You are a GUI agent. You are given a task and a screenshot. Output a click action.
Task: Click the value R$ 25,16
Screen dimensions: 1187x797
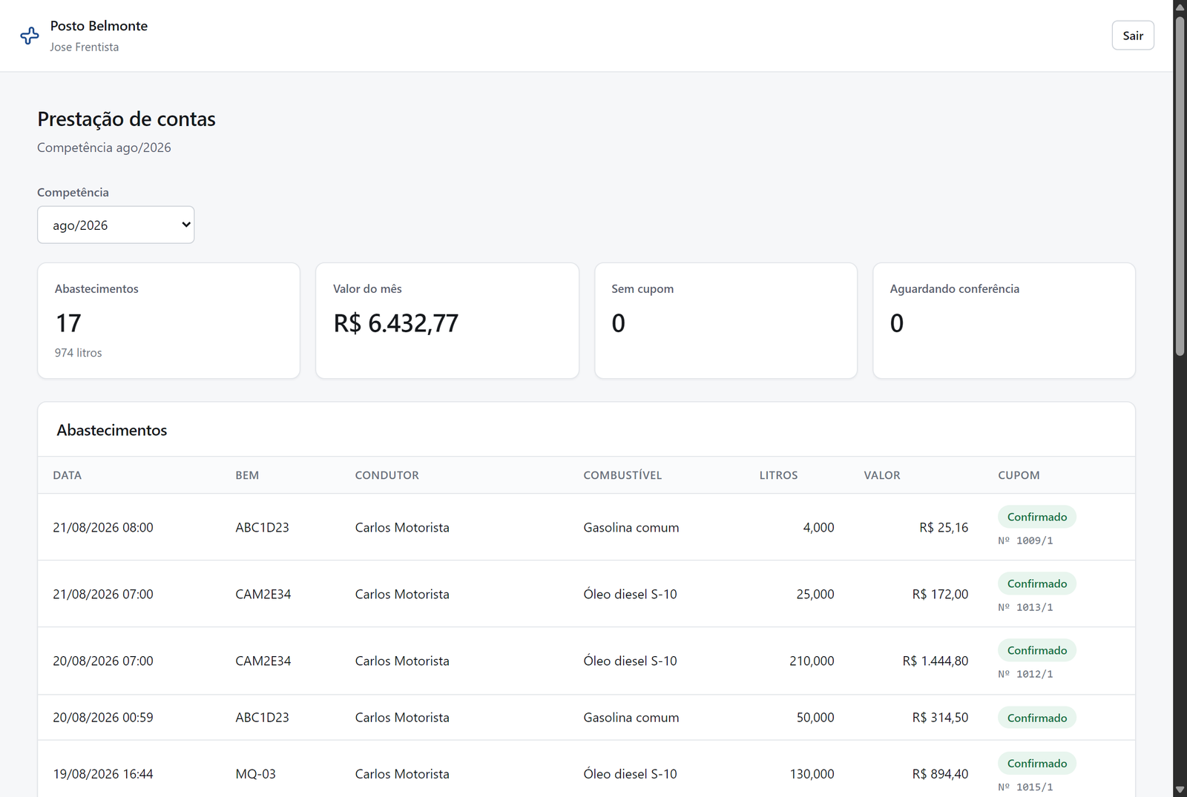[944, 527]
